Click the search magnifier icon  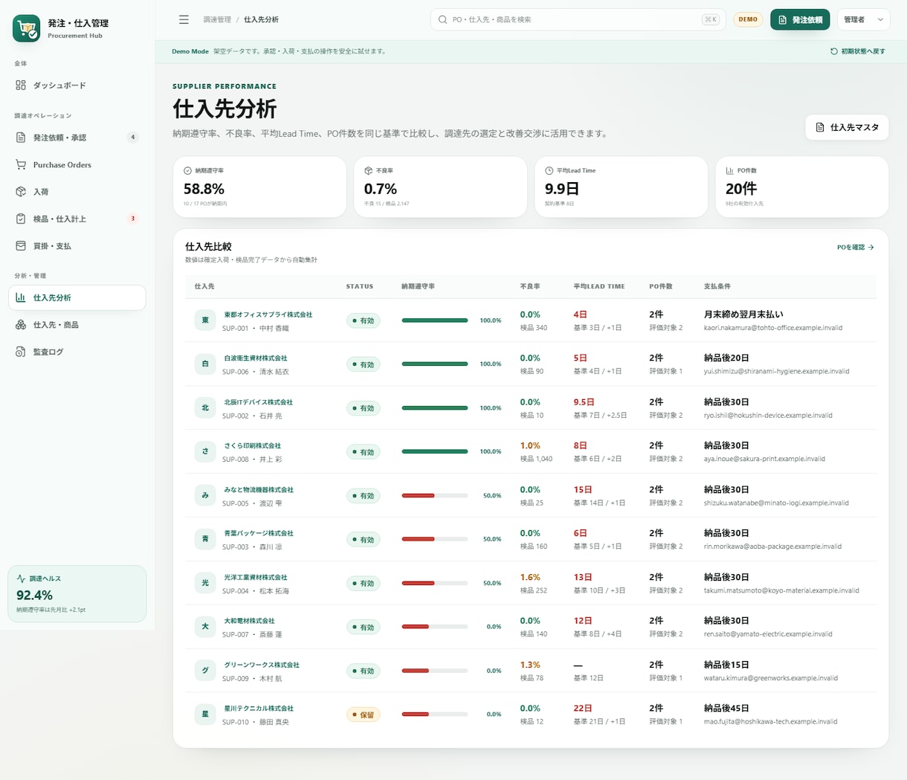pyautogui.click(x=443, y=19)
